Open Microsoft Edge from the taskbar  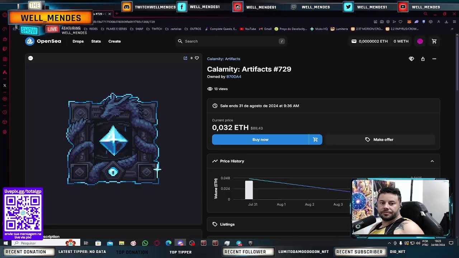(x=168, y=243)
